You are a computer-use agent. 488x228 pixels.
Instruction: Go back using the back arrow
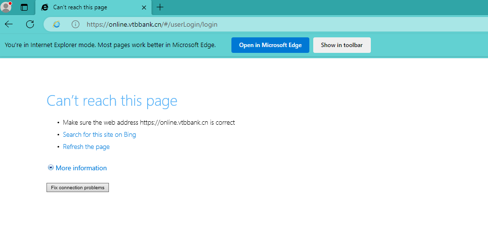click(x=9, y=24)
